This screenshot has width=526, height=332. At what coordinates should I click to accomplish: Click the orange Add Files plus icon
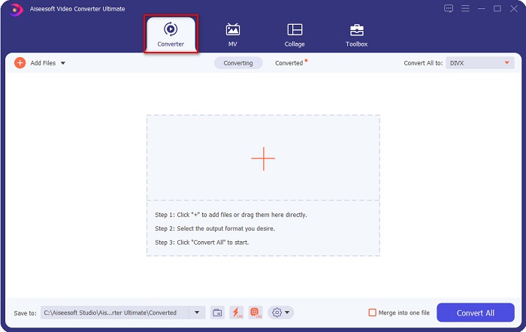pos(20,62)
